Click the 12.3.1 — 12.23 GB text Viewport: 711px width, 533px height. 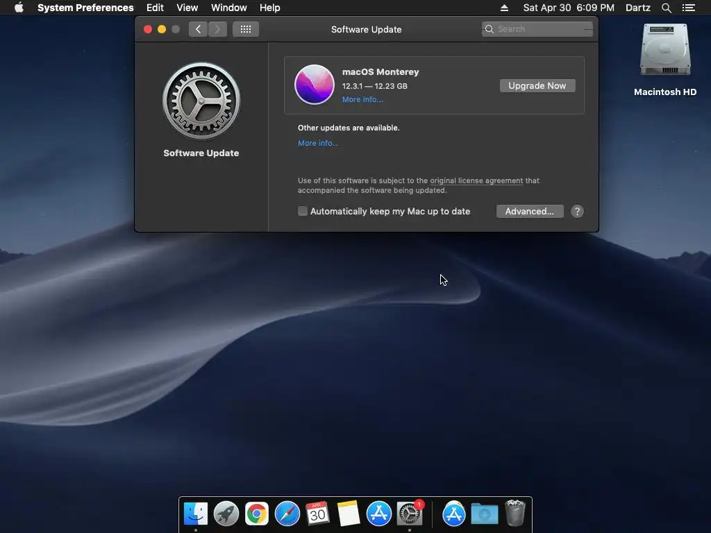[x=374, y=86]
